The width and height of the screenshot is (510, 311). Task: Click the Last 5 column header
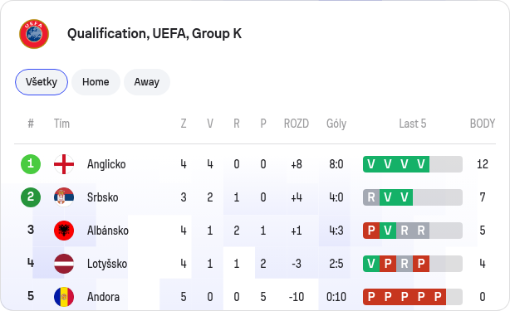(x=413, y=124)
